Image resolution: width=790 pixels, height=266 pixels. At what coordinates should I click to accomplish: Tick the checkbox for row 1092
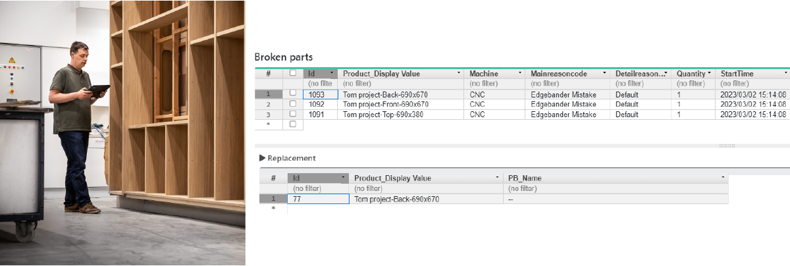(293, 104)
